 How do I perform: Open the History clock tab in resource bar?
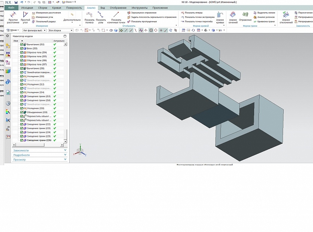(8, 103)
